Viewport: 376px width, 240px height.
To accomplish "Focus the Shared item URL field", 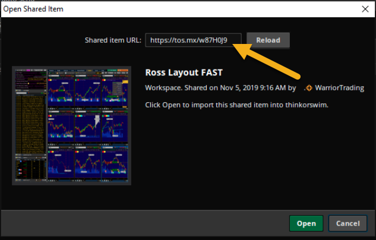I will (x=193, y=40).
